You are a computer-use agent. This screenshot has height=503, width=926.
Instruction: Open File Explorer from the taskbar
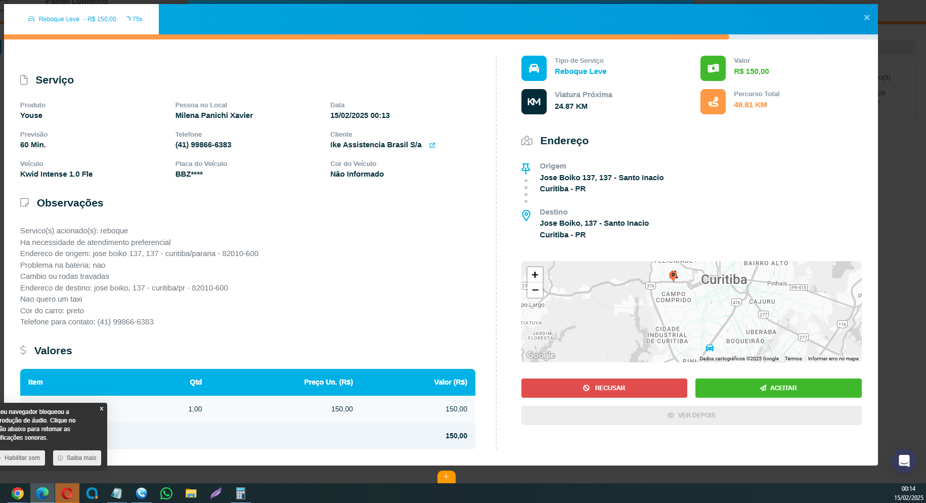coord(191,493)
